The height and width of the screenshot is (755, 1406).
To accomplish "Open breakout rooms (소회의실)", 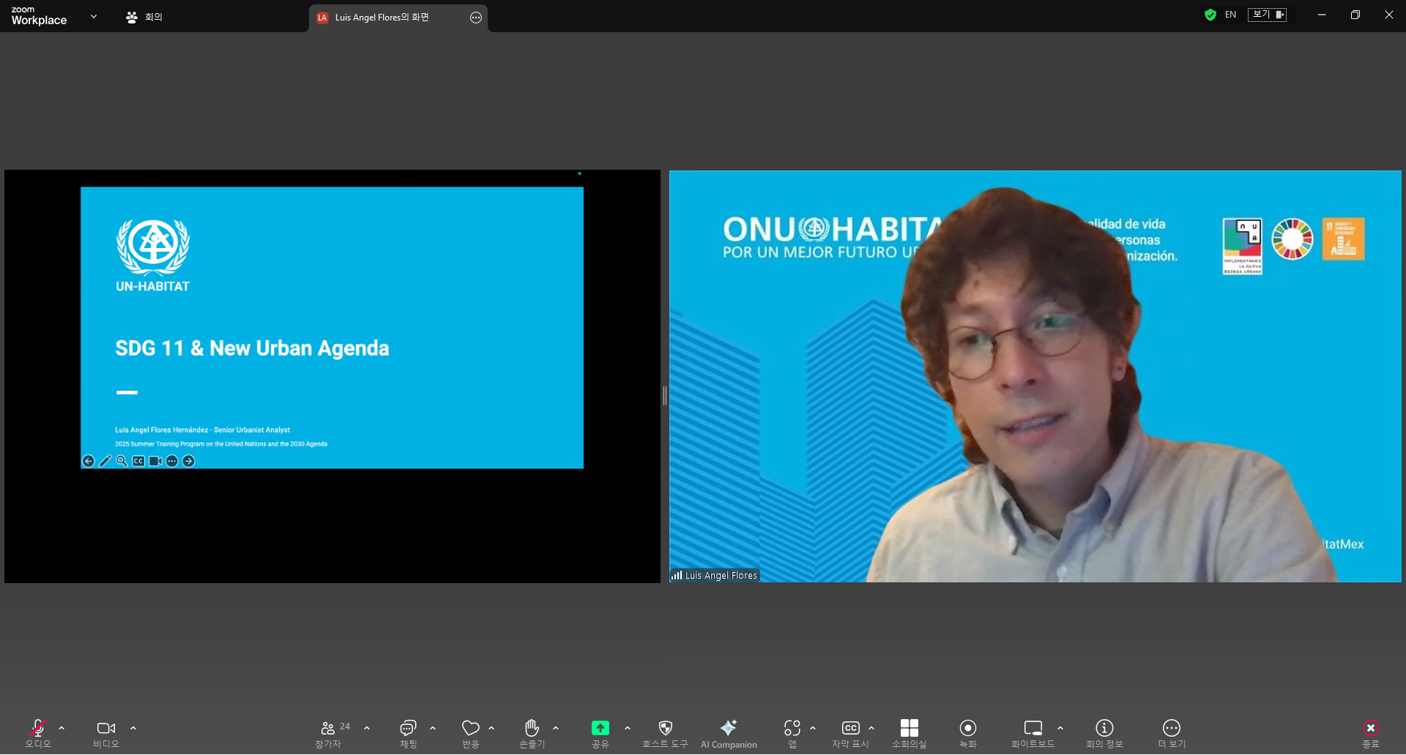I will pyautogui.click(x=910, y=734).
